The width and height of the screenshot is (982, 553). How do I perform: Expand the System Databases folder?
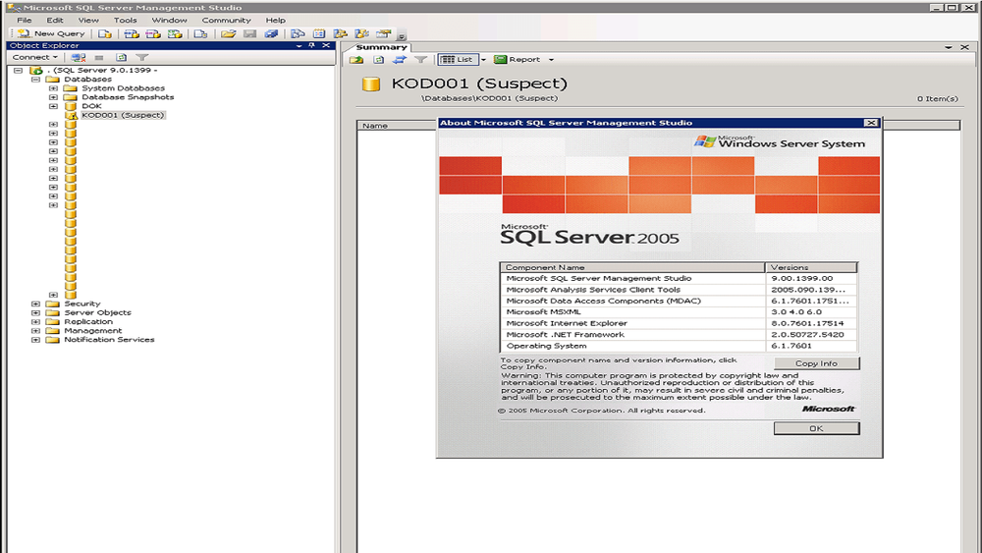point(53,88)
